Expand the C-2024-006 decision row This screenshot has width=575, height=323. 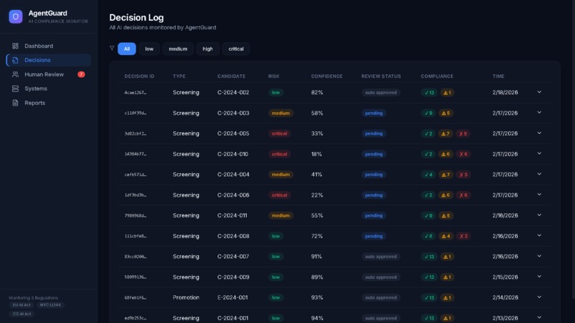[x=539, y=195]
